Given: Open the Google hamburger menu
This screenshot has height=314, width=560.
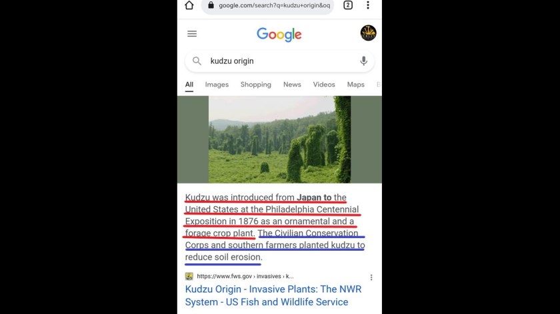Looking at the screenshot, I should click(192, 34).
